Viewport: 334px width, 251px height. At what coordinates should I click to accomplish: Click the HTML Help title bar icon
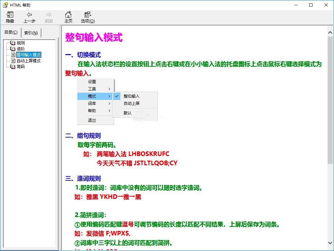5,5
